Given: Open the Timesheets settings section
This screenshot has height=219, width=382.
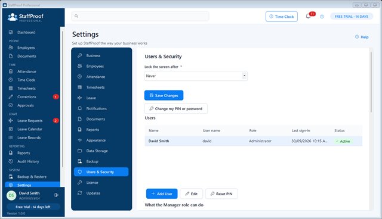Looking at the screenshot, I should coord(101,87).
